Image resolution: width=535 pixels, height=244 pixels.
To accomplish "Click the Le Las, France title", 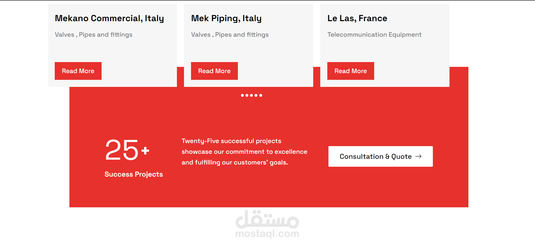I will click(x=357, y=18).
